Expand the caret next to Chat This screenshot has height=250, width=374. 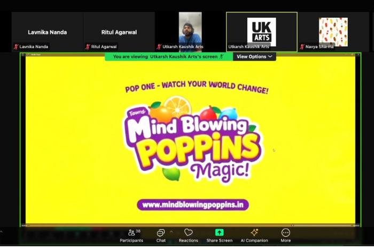[172, 232]
